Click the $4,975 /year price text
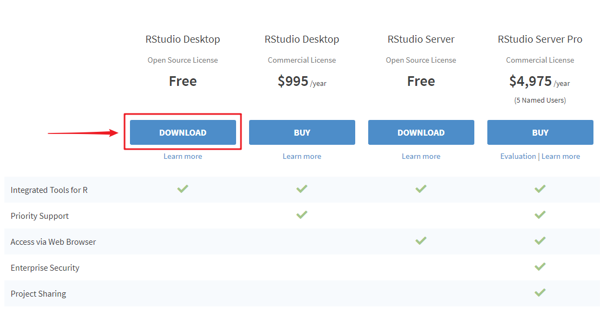The width and height of the screenshot is (607, 315). [540, 82]
